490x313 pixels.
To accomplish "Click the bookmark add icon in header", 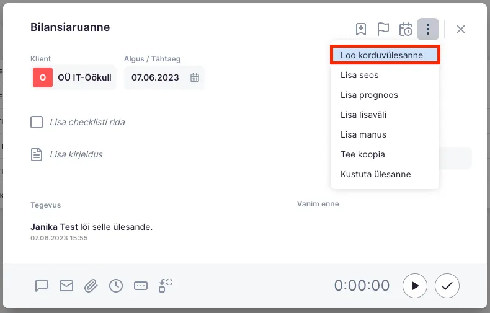I will pyautogui.click(x=361, y=29).
